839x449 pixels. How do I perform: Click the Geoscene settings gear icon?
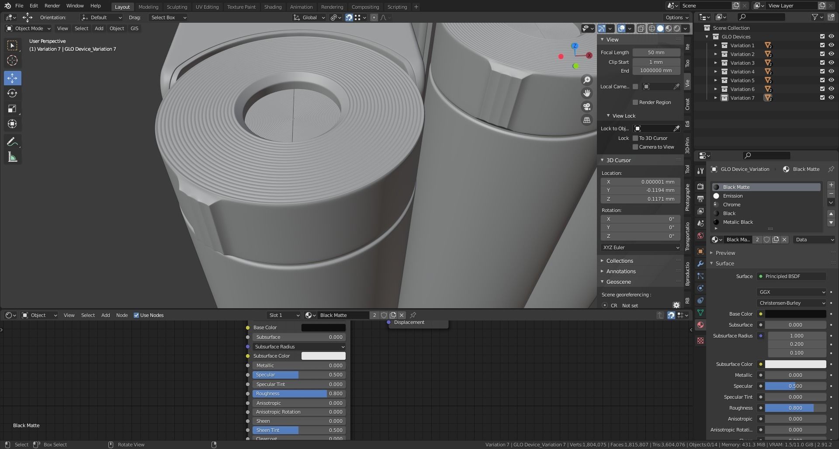pos(676,305)
